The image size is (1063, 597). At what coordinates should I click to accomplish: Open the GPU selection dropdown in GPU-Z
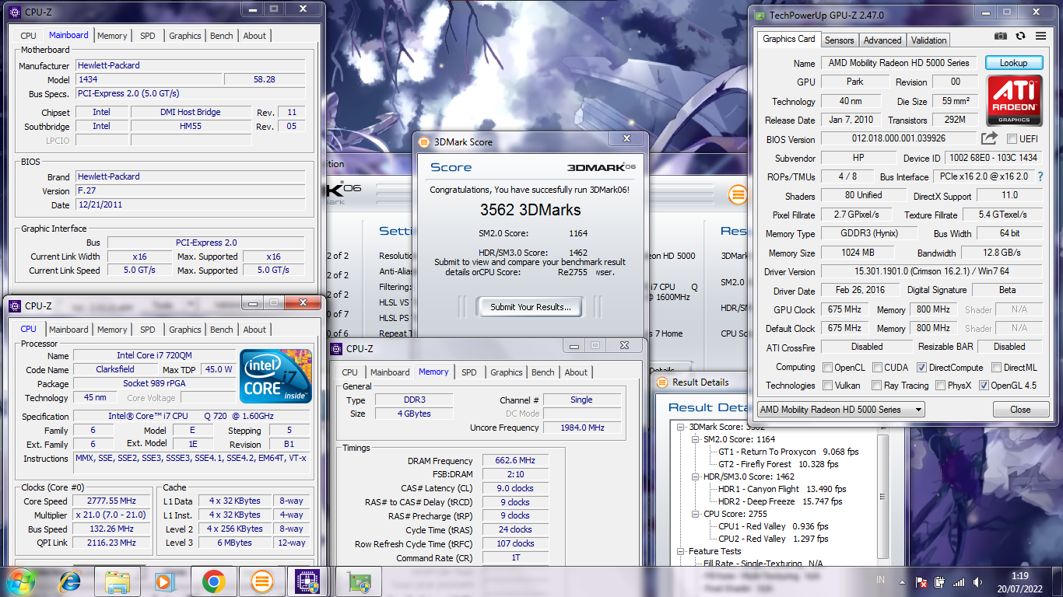point(841,410)
